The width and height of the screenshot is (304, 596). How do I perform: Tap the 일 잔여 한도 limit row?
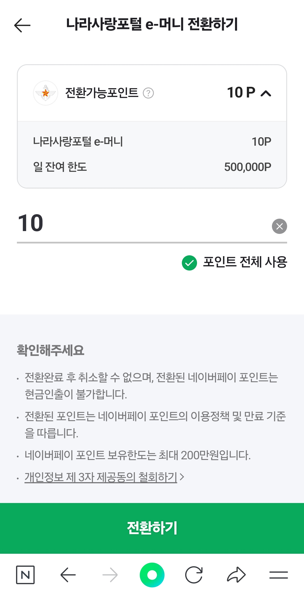[x=152, y=167]
